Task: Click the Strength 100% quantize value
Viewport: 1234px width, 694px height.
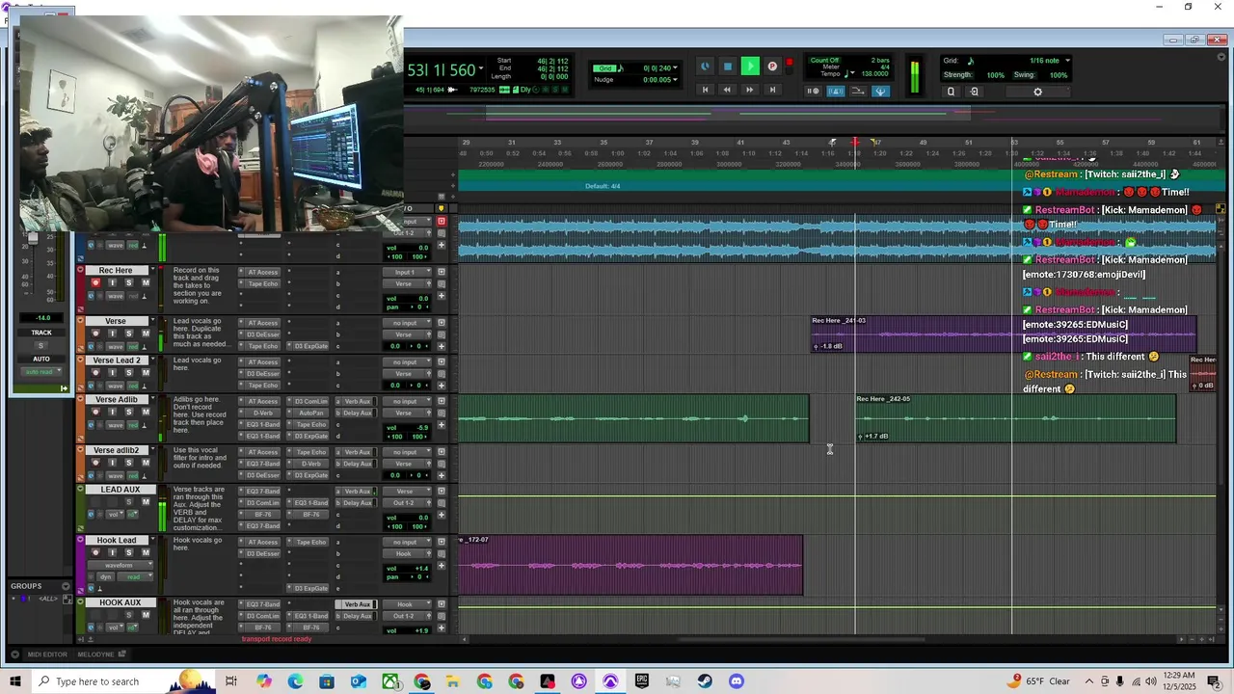Action: (x=995, y=75)
